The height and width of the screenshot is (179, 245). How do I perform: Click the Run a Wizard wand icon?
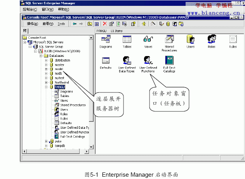coord(153,24)
